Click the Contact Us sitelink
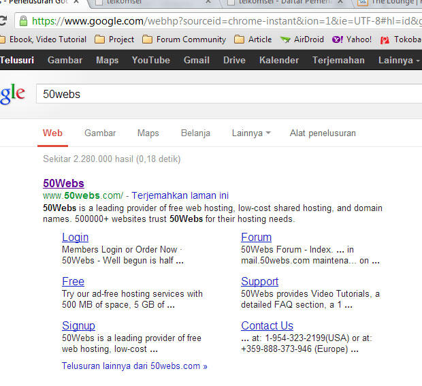Viewport: 422px width, 386px height. tap(267, 325)
